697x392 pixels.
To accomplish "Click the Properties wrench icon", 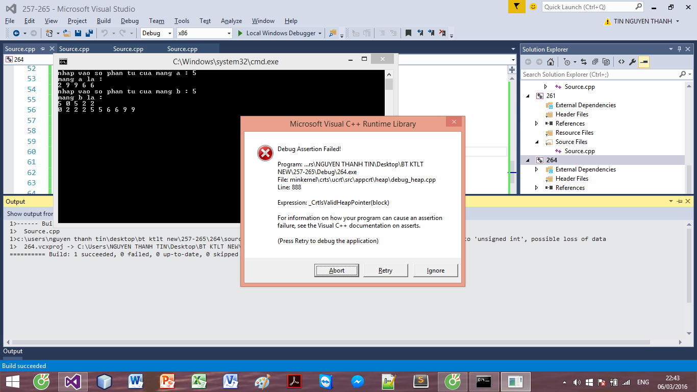I will pos(632,62).
